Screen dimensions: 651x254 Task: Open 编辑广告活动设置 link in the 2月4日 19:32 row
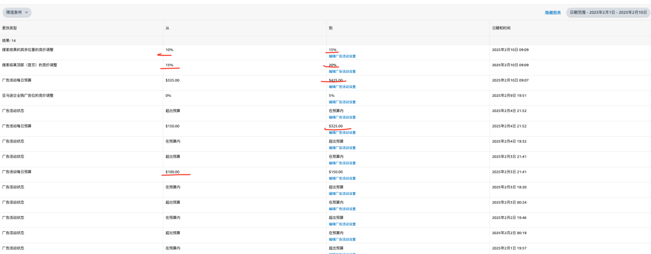tap(342, 147)
